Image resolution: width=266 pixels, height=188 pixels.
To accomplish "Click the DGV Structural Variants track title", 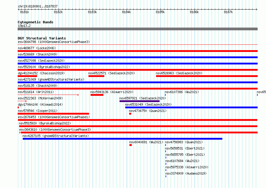I will click(x=42, y=38).
